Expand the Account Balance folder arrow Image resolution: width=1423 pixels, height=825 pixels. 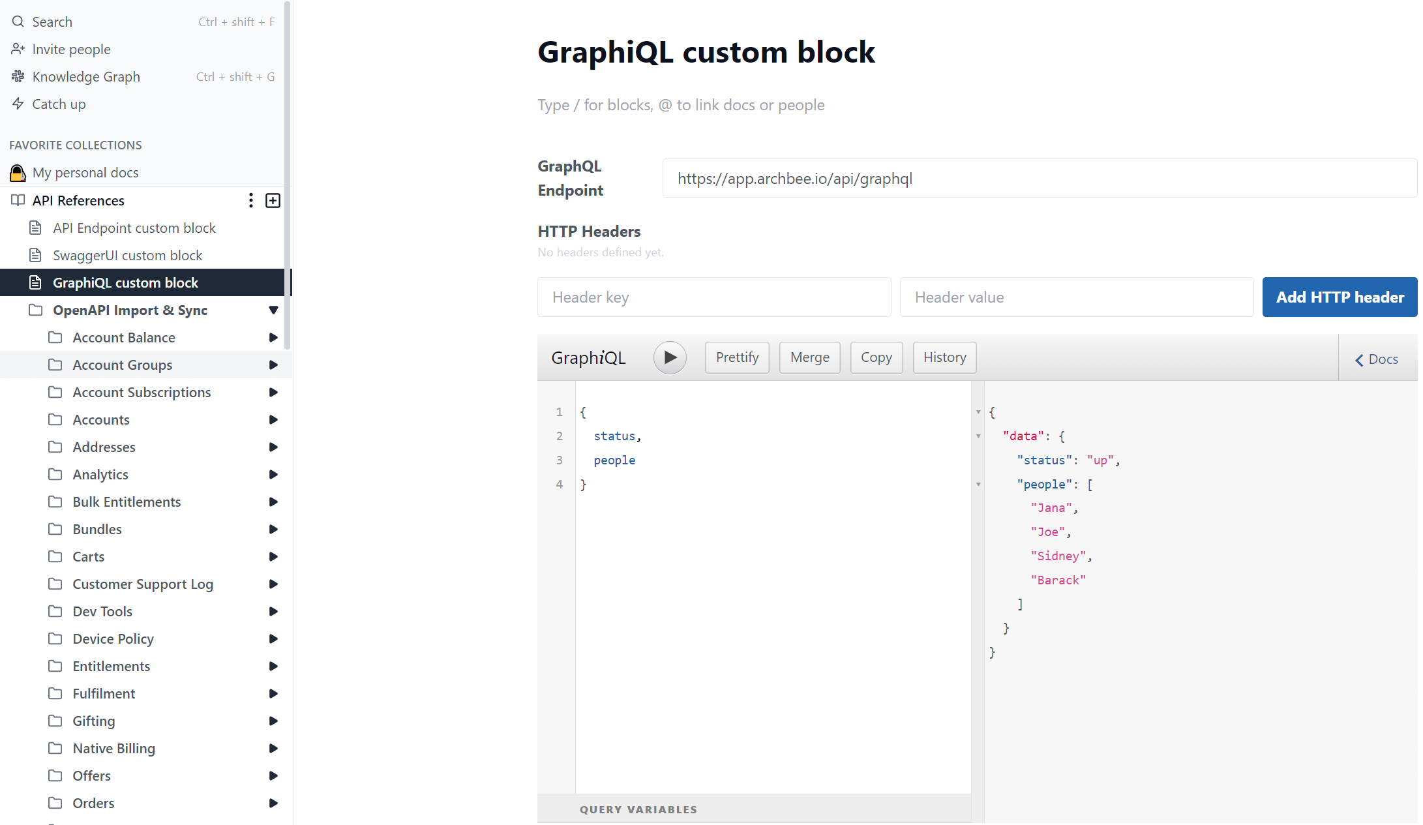point(273,337)
